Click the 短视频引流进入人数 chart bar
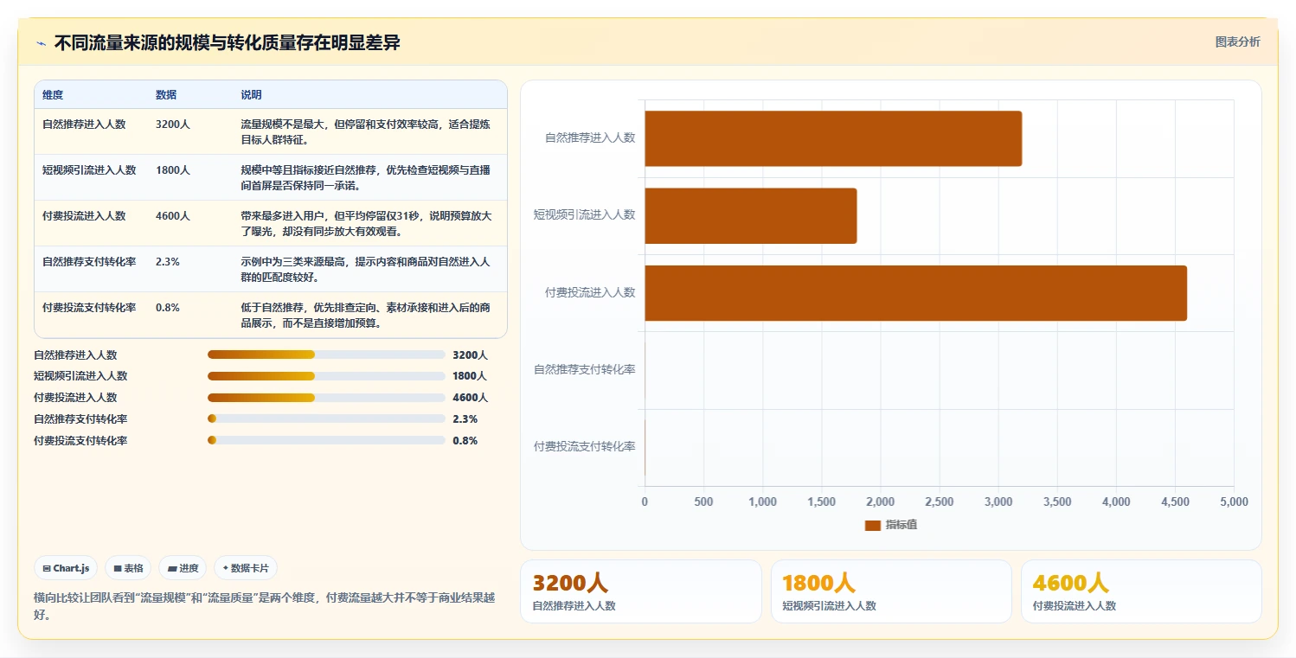Image resolution: width=1296 pixels, height=658 pixels. point(751,215)
